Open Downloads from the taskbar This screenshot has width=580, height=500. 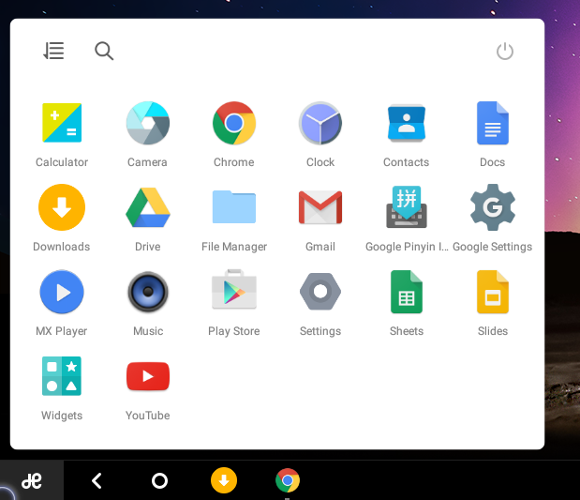[x=224, y=480]
